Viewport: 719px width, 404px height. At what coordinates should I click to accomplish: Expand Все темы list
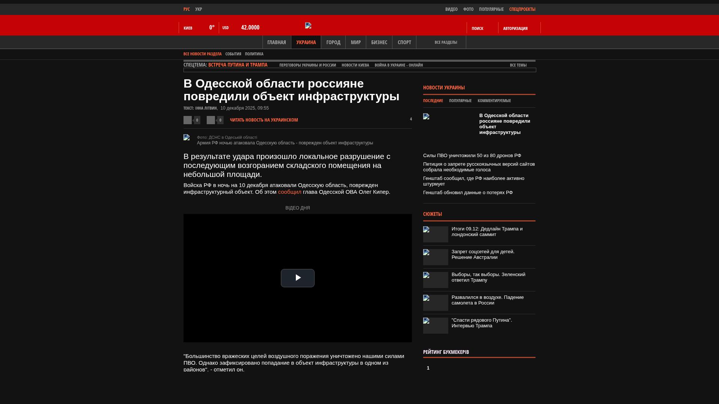(518, 65)
